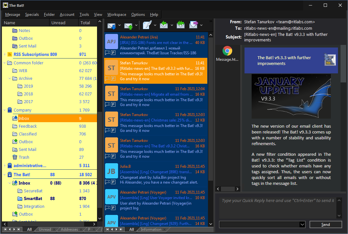The height and width of the screenshot is (234, 348).
Task: Click parked P icon on Migrate all email message
Action: pyautogui.click(x=113, y=104)
